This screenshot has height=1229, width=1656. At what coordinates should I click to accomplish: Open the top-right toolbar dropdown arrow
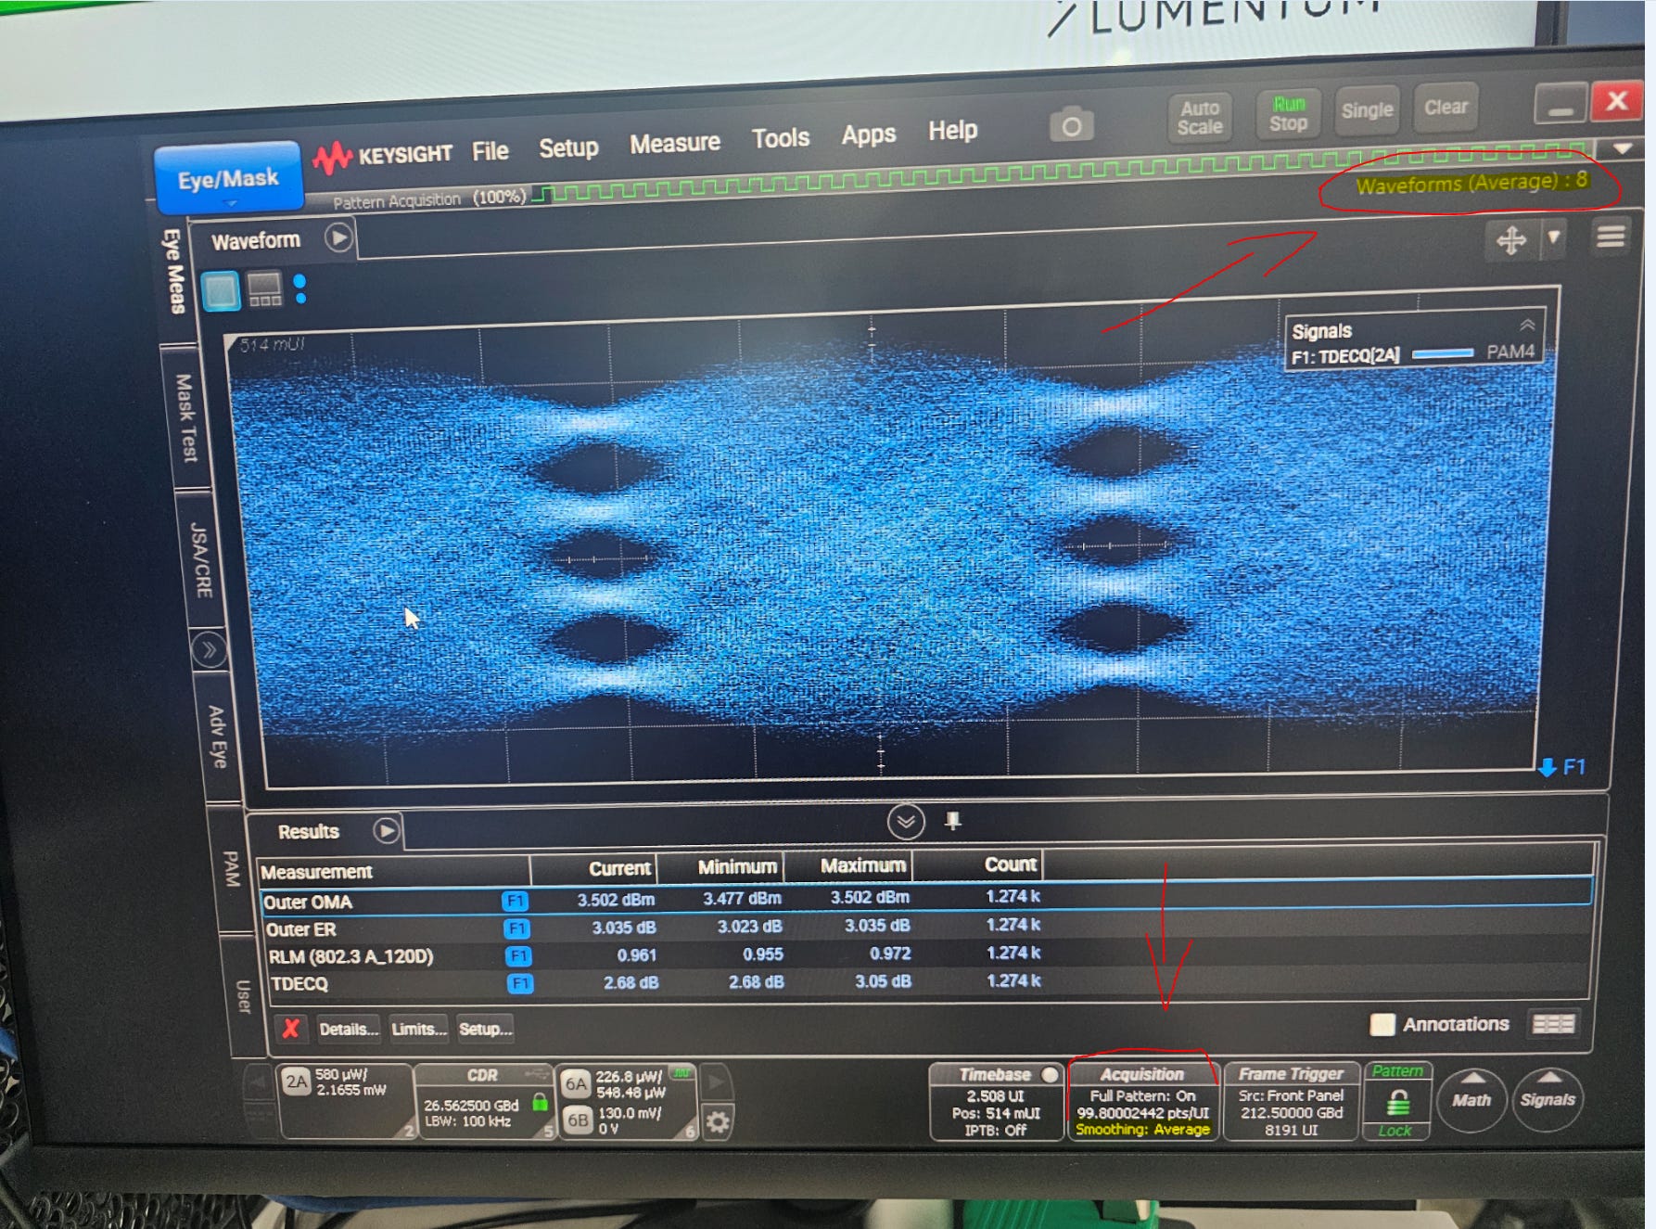point(1622,148)
